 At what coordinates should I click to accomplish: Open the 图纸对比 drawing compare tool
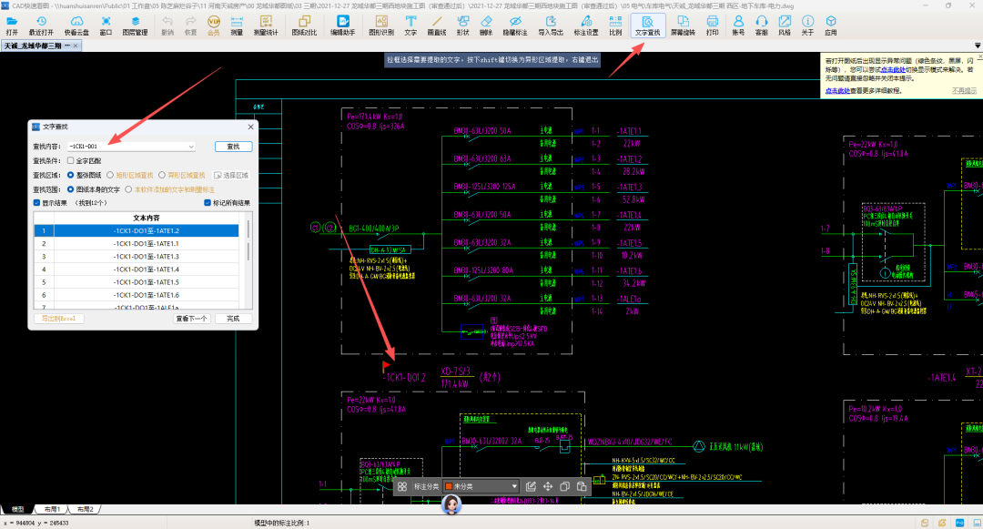(304, 25)
